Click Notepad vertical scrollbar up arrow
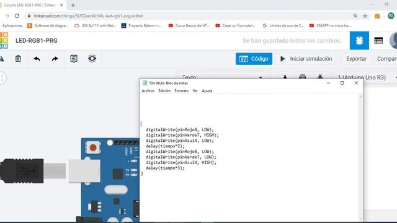The width and height of the screenshot is (397, 223). coord(360,97)
